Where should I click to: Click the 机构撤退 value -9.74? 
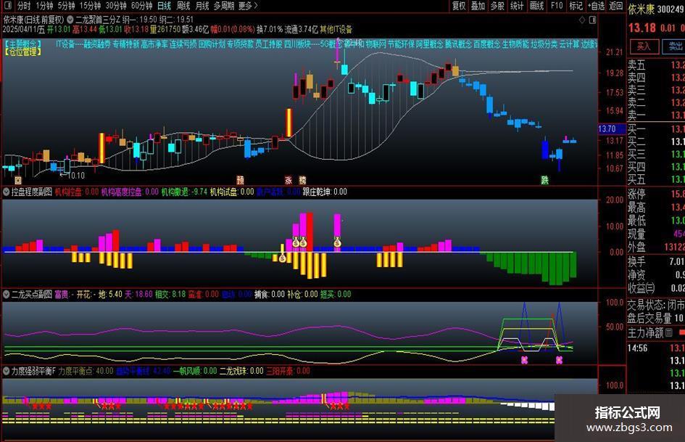pyautogui.click(x=199, y=192)
